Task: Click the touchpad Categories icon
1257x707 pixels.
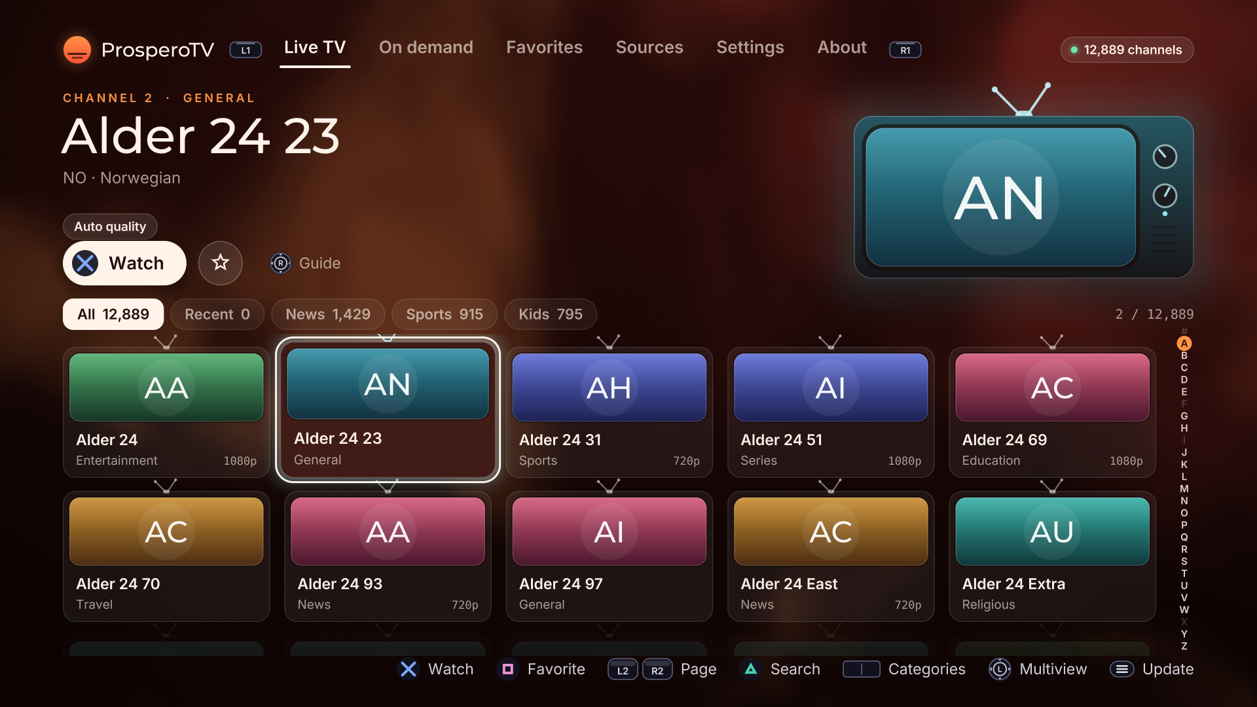Action: point(862,669)
